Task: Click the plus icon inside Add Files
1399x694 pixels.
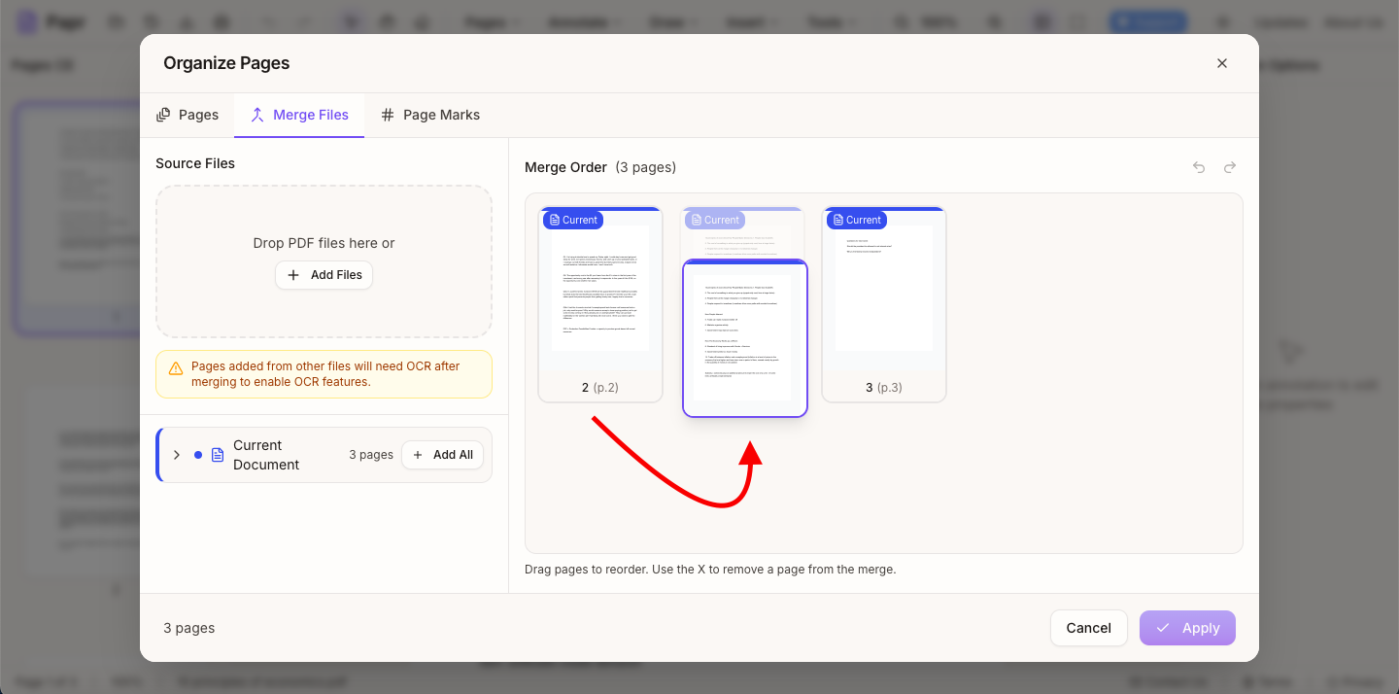Action: [293, 275]
